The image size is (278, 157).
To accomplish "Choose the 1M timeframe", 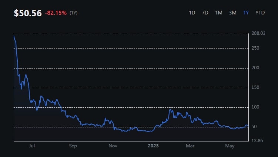I will tap(219, 13).
